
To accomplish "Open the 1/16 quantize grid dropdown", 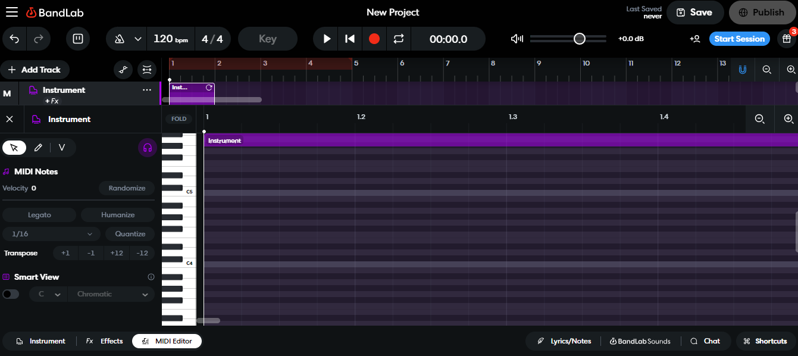I will pos(51,234).
